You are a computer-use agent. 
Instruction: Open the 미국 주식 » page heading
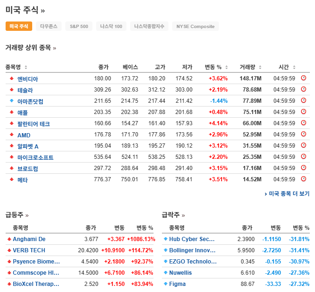pyautogui.click(x=25, y=10)
